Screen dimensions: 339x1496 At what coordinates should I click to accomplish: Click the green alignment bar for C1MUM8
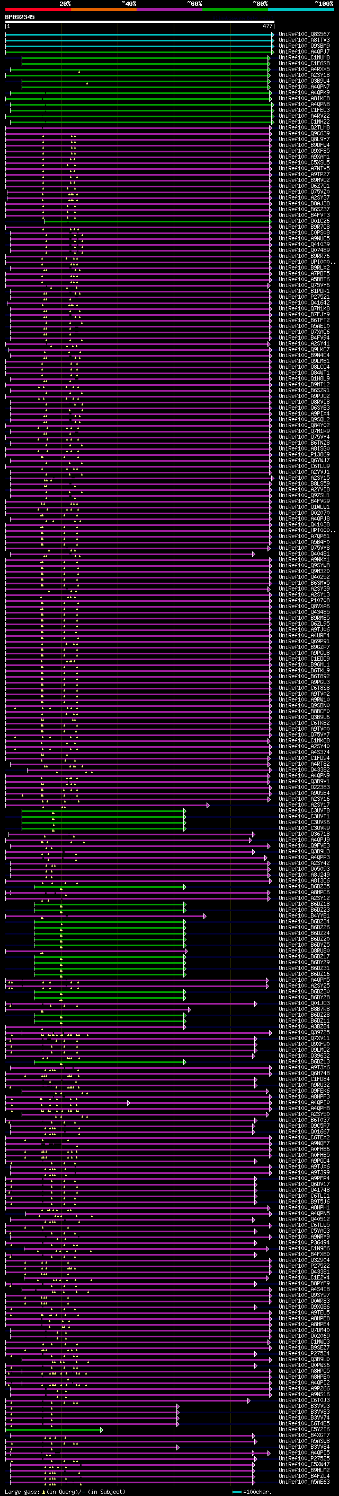pyautogui.click(x=146, y=58)
